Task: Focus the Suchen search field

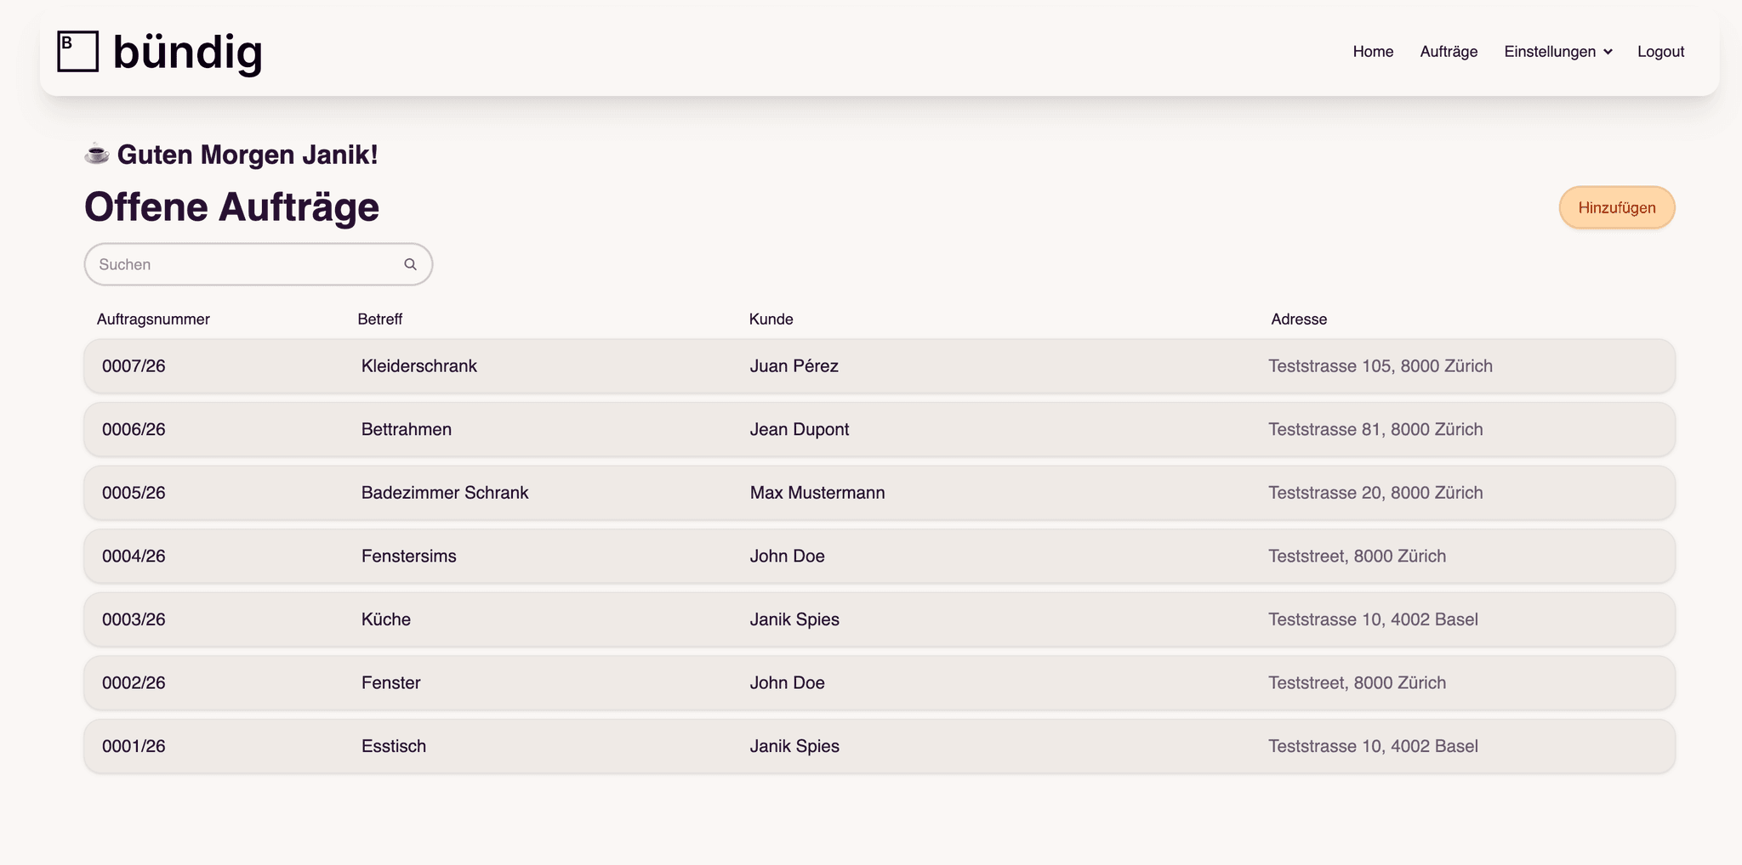Action: click(247, 264)
